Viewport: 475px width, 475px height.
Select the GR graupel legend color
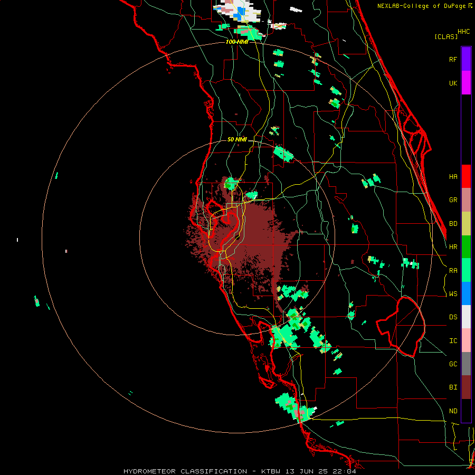click(466, 200)
